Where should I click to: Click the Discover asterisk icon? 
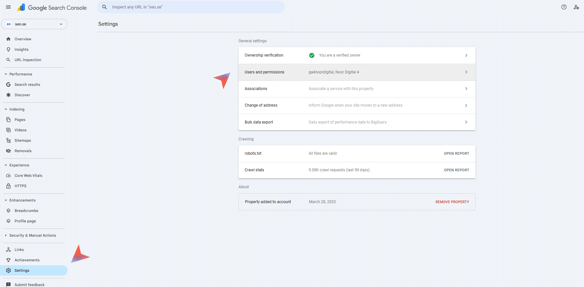tap(8, 95)
